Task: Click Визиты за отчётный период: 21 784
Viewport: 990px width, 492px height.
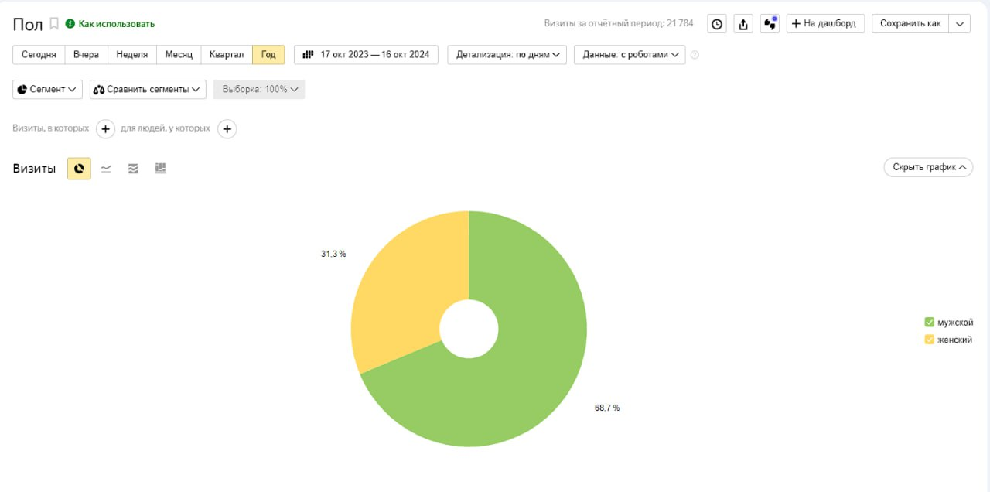Action: (x=619, y=24)
